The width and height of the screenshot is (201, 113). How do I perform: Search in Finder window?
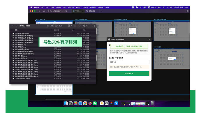click(94, 26)
